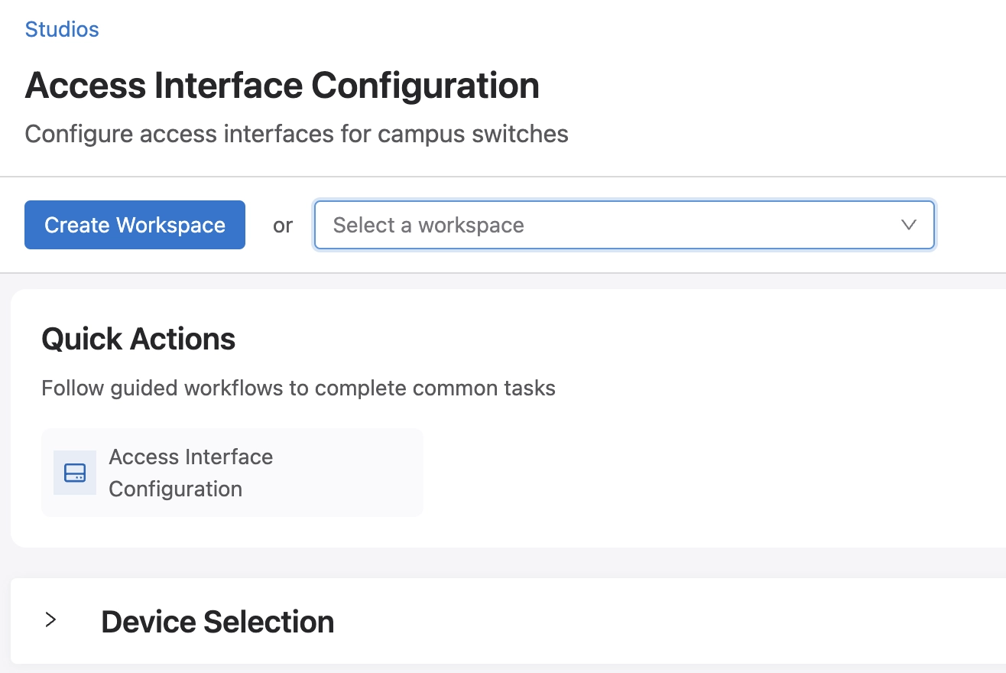Focus the 'Select a workspace' placeholder text
The image size is (1006, 673).
[x=428, y=226]
